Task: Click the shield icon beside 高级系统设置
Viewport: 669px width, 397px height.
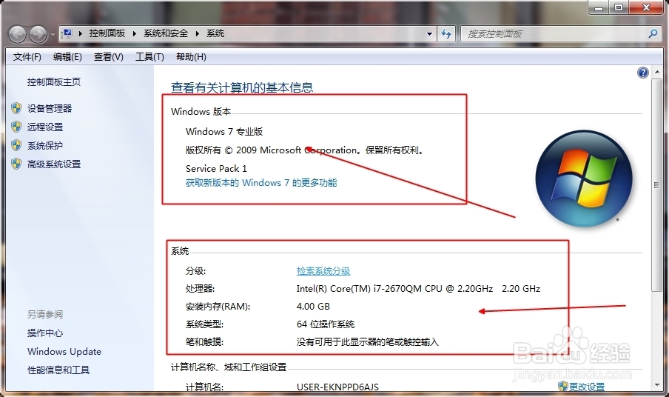Action: tap(16, 164)
